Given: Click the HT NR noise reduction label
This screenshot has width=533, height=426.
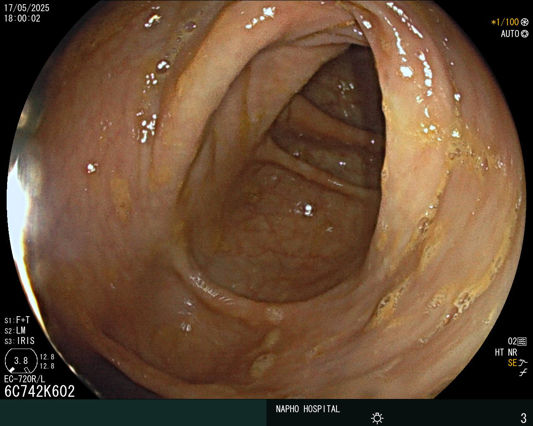Looking at the screenshot, I should coord(506,352).
